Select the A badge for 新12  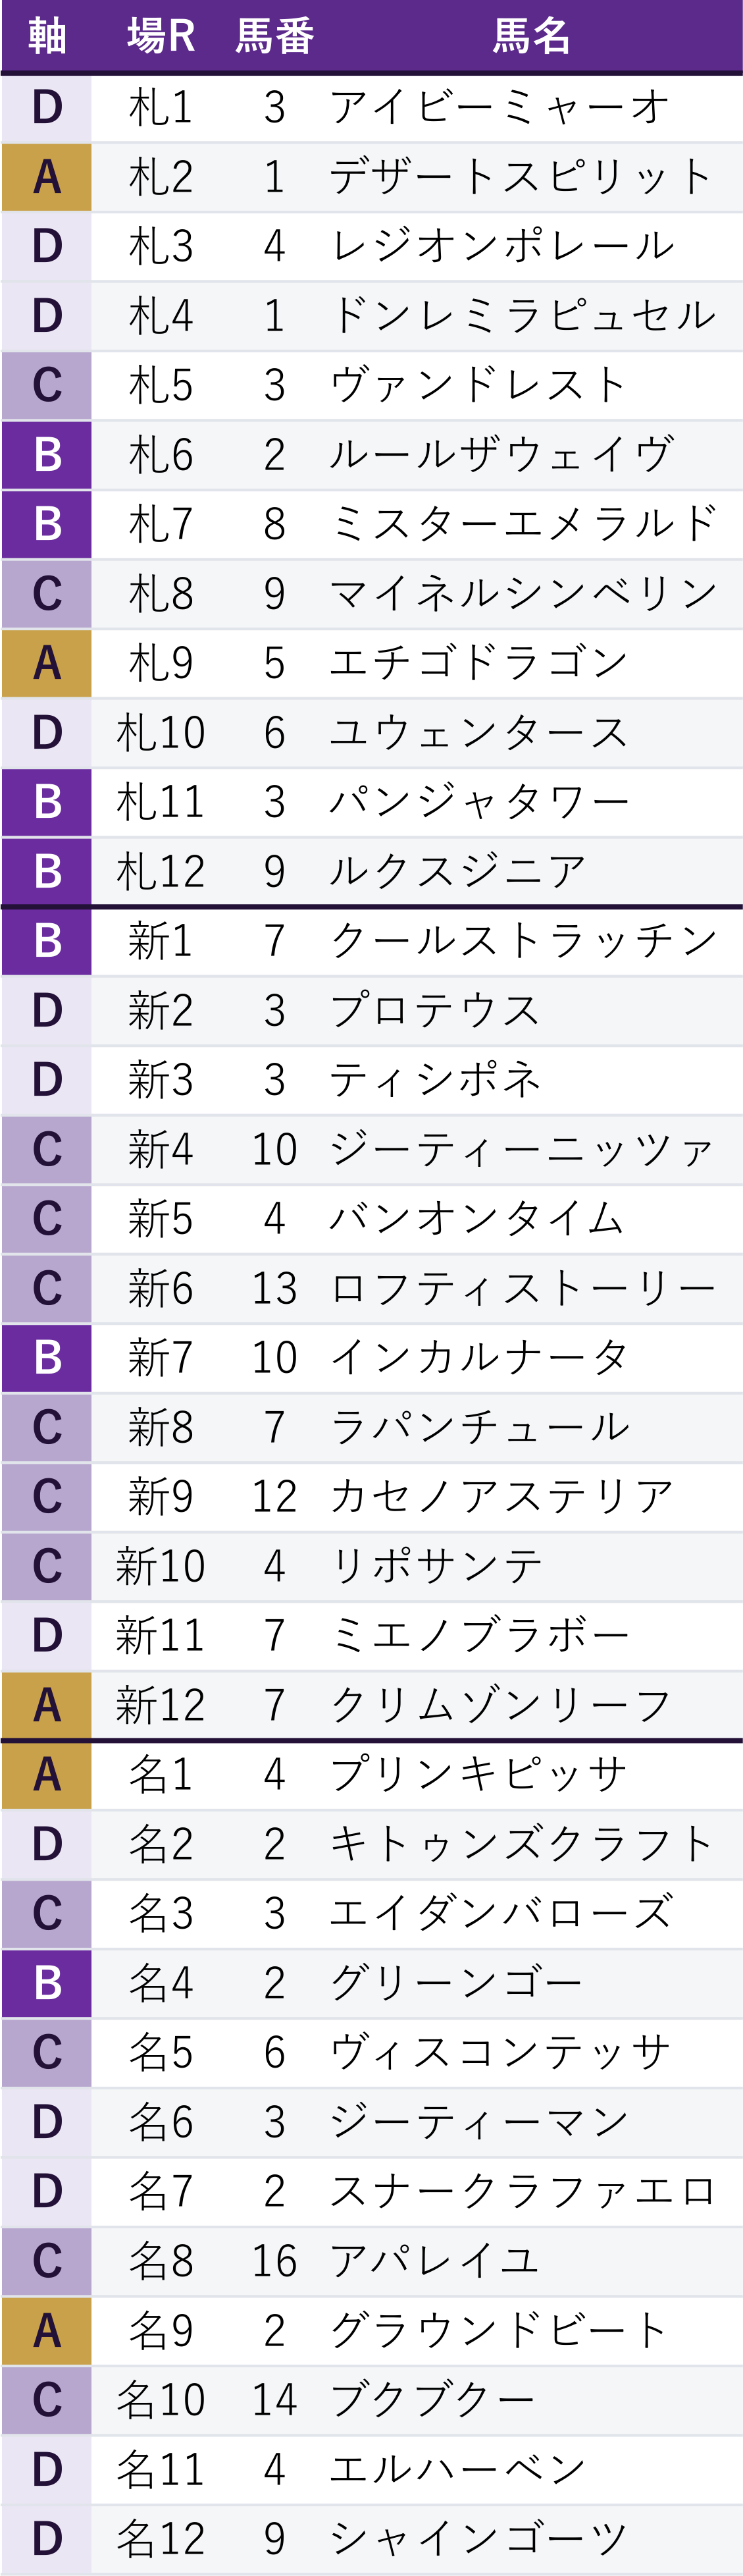coord(47,1705)
